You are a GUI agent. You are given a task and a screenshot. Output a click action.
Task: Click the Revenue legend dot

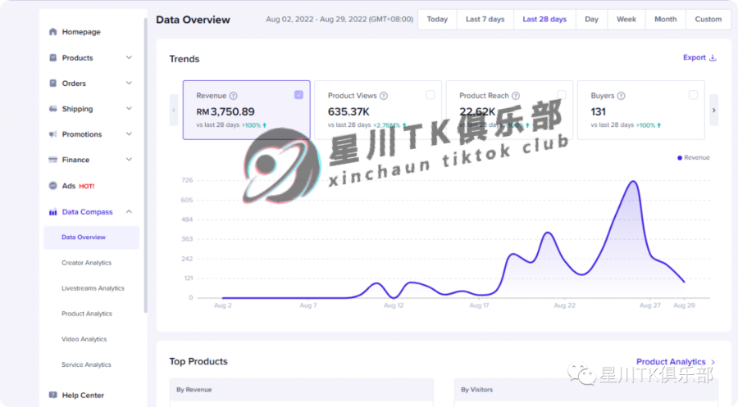[x=680, y=158]
